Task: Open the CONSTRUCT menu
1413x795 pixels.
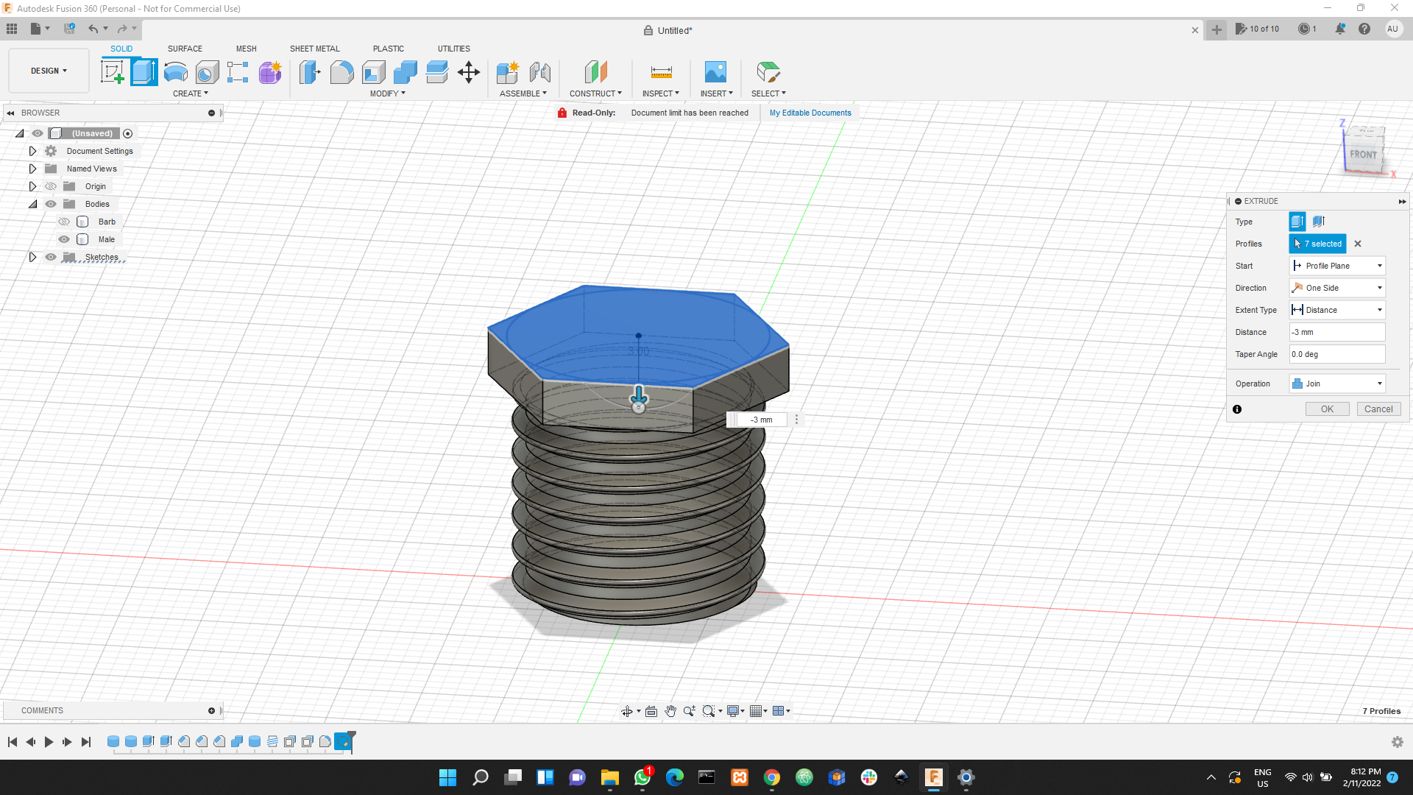Action: coord(595,93)
